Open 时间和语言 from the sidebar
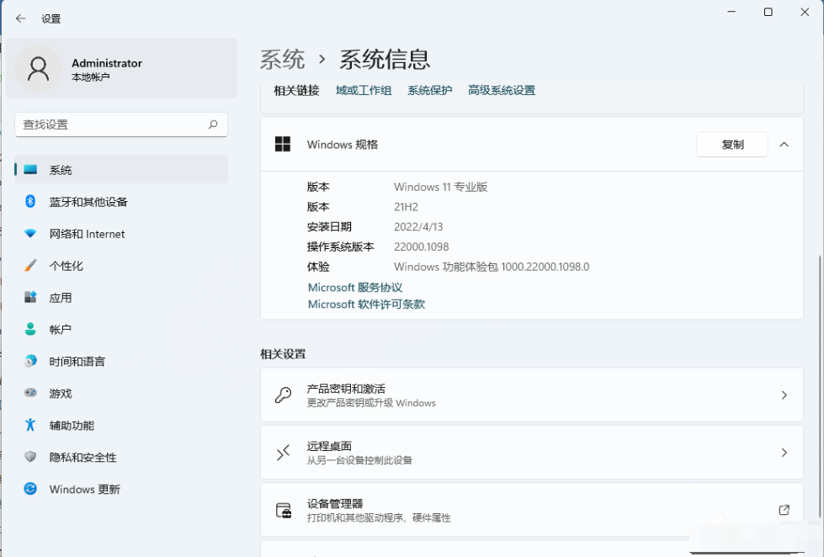824x557 pixels. (x=29, y=361)
